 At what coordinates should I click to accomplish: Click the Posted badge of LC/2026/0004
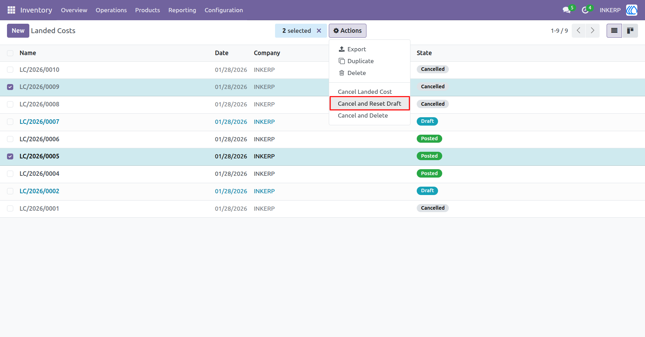[x=429, y=173]
